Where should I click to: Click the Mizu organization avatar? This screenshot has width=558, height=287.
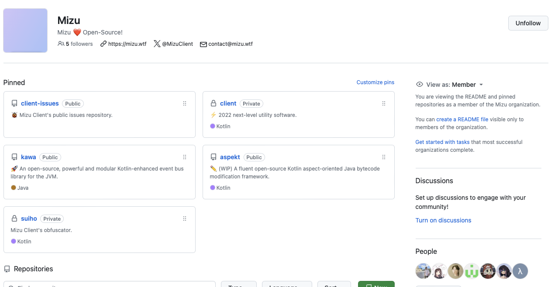pos(25,31)
